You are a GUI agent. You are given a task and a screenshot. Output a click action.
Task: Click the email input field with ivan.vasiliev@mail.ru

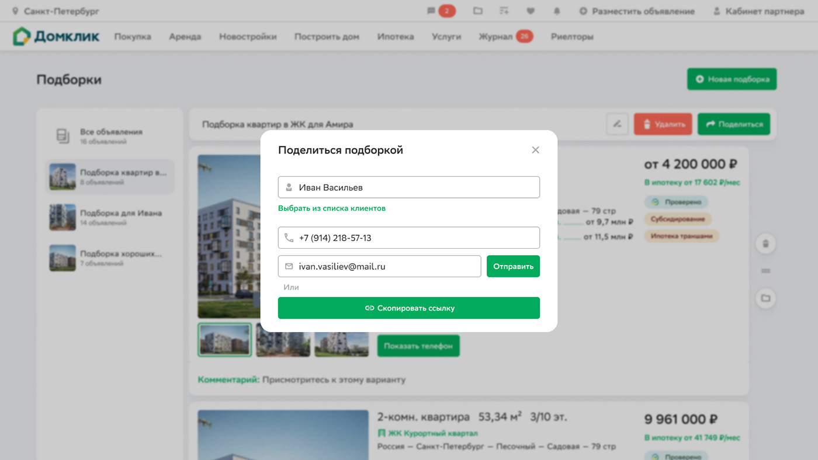click(379, 266)
